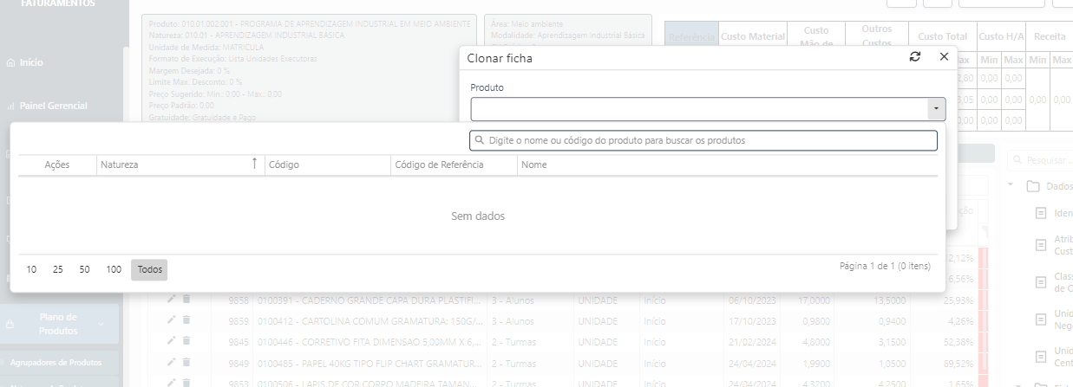This screenshot has height=387, width=1073.
Task: Close the Clonar ficha dialog
Action: click(944, 57)
